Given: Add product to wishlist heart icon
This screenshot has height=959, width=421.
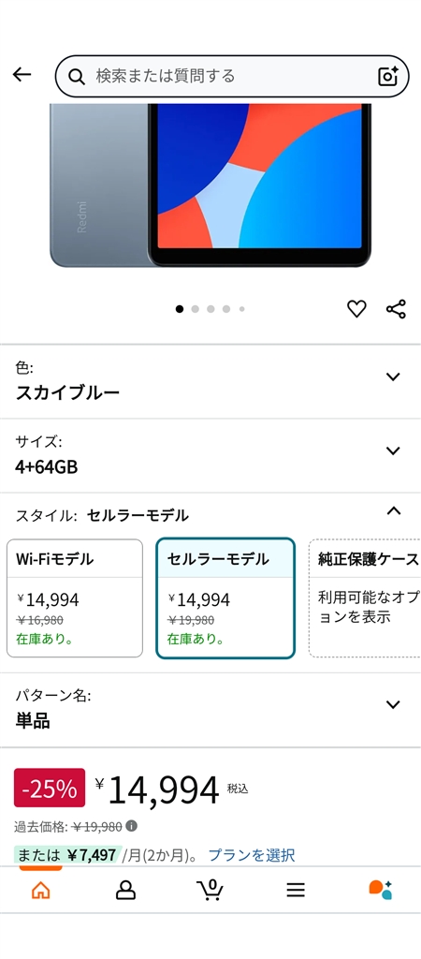Looking at the screenshot, I should pyautogui.click(x=356, y=309).
